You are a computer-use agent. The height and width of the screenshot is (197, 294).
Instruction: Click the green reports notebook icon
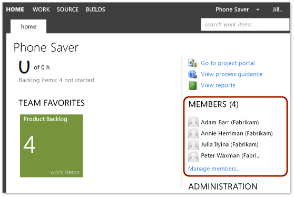click(192, 85)
